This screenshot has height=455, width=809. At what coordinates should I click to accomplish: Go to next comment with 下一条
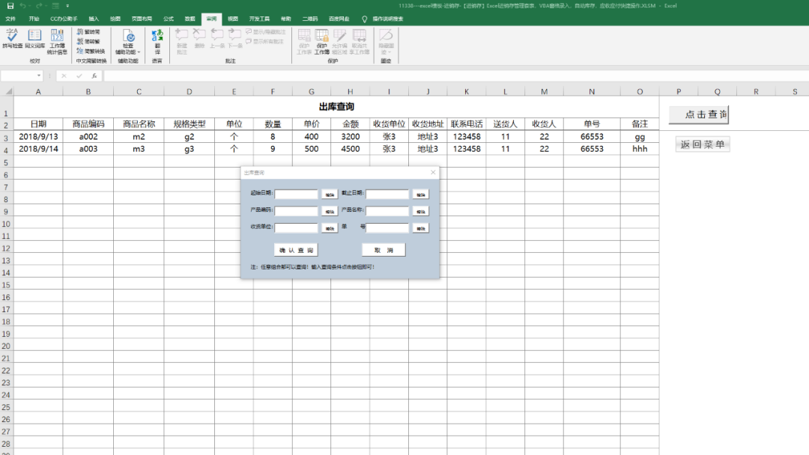tap(234, 39)
